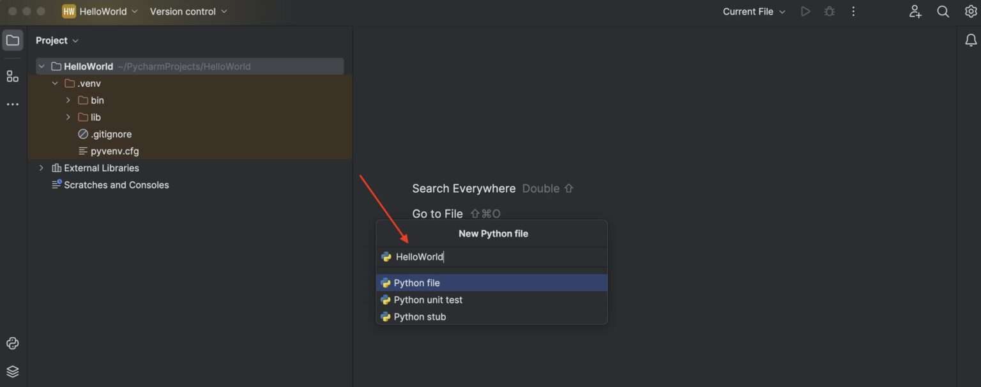The height and width of the screenshot is (387, 981).
Task: Open the Python Console icon
Action: (13, 344)
